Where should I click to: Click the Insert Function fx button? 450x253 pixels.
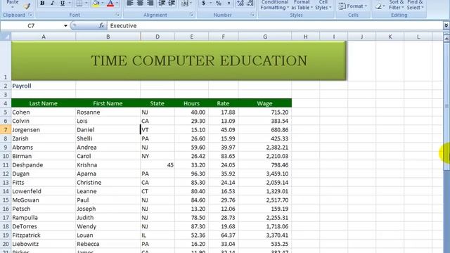coord(101,26)
